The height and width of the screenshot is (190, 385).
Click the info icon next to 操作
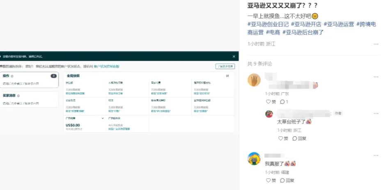pyautogui.click(x=12, y=76)
